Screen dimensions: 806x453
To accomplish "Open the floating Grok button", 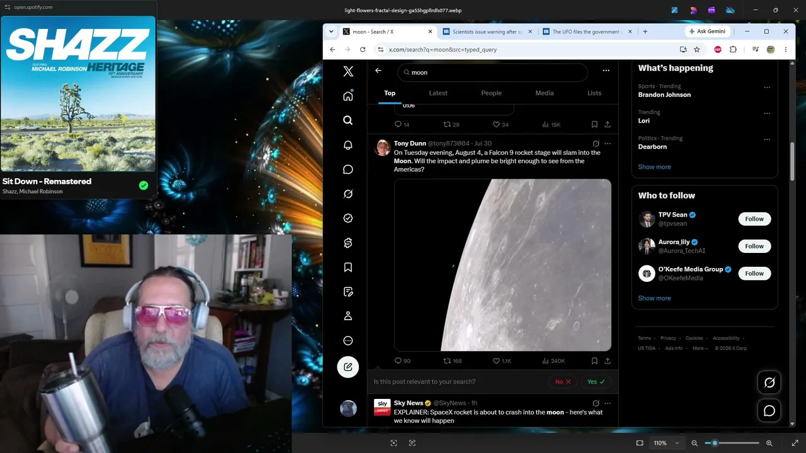I will (x=769, y=382).
